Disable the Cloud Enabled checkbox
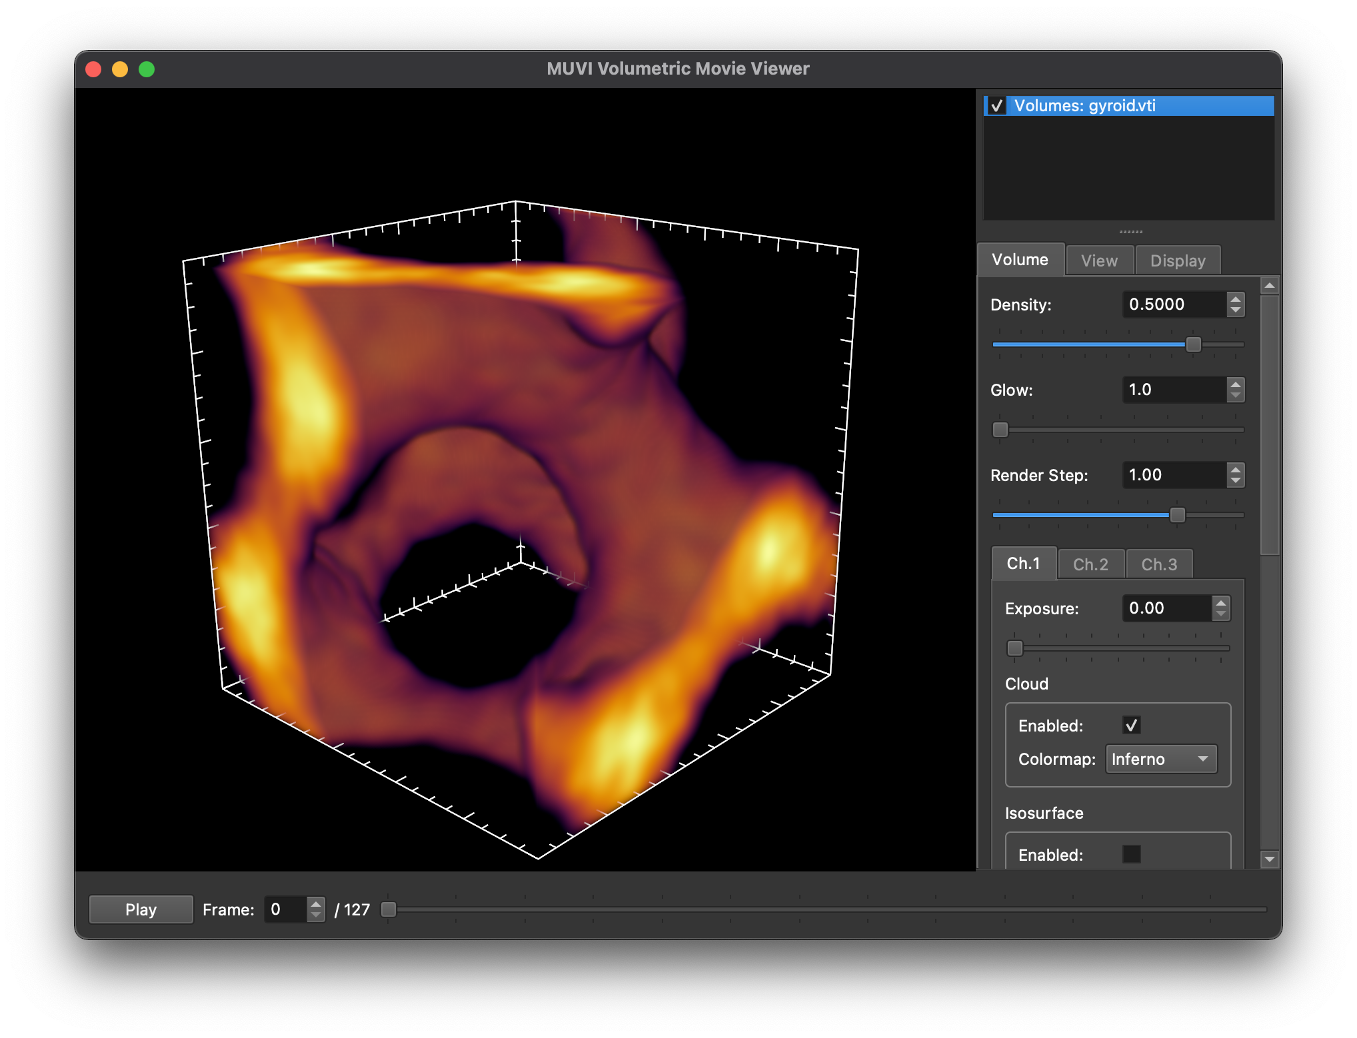This screenshot has width=1357, height=1038. coord(1131,725)
